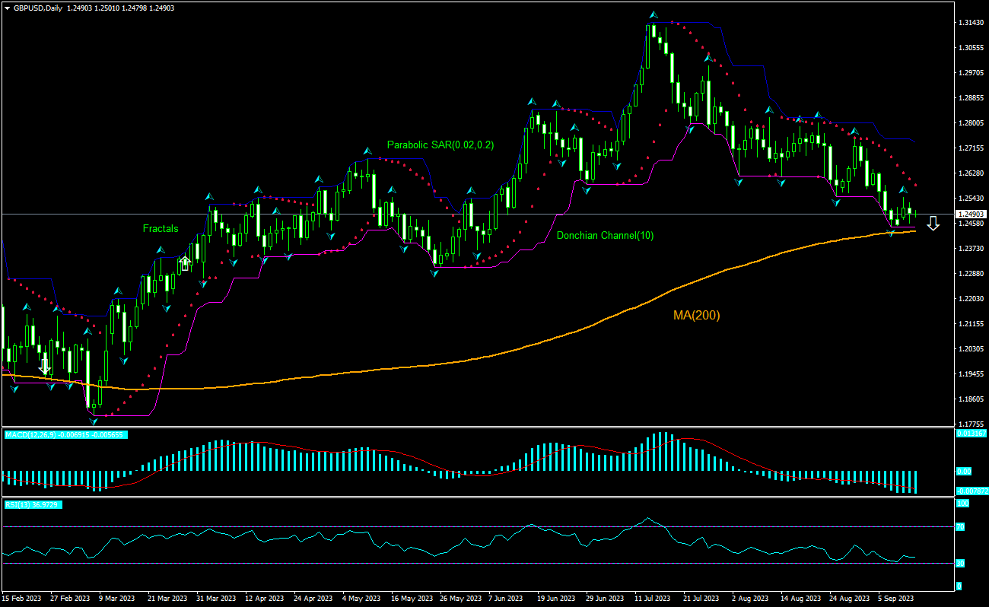
Task: Select the Donchian Channel(10) label
Action: click(x=605, y=236)
